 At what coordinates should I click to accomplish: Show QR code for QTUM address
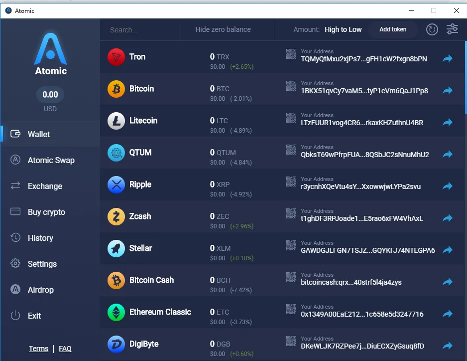click(x=291, y=150)
